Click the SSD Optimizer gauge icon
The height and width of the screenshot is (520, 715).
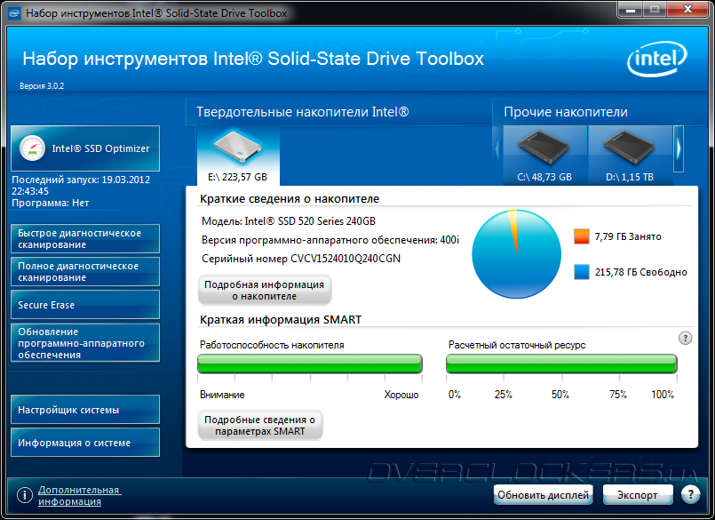32,148
